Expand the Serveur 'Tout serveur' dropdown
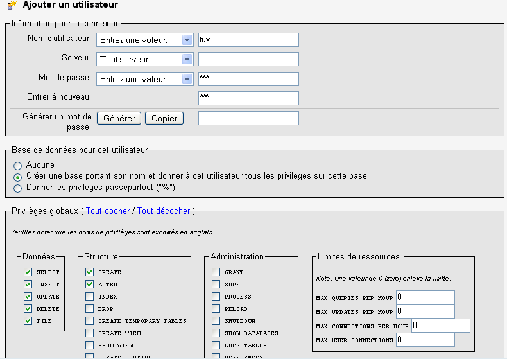The width and height of the screenshot is (507, 359). point(145,59)
